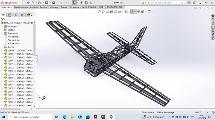
Task: Open the ConfigurationManager tab
Action: (16, 15)
